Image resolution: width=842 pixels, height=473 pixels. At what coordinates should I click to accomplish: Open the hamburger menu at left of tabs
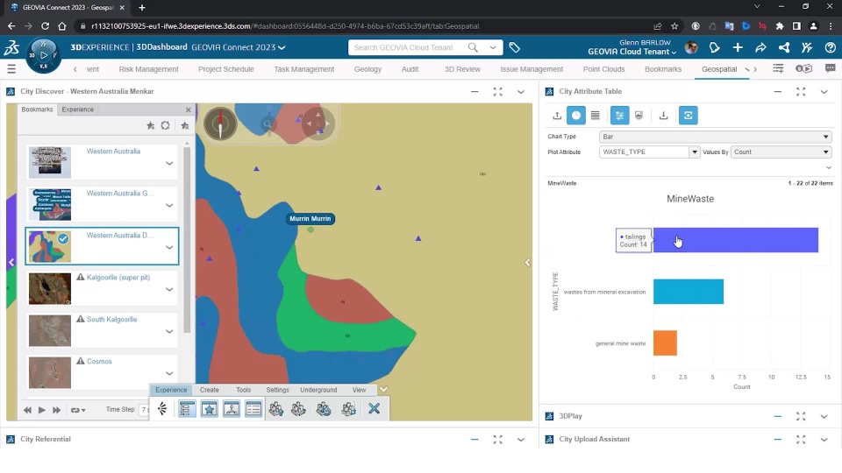coord(11,68)
